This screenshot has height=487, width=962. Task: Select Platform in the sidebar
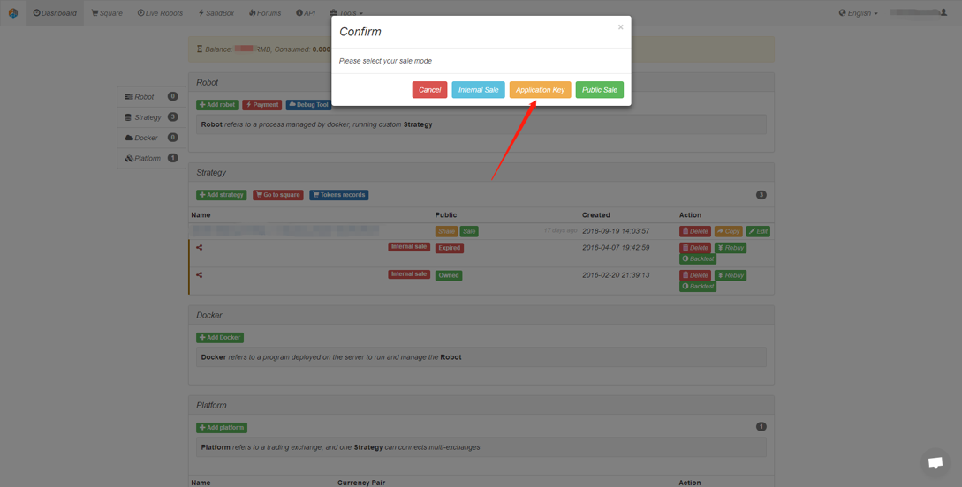152,158
